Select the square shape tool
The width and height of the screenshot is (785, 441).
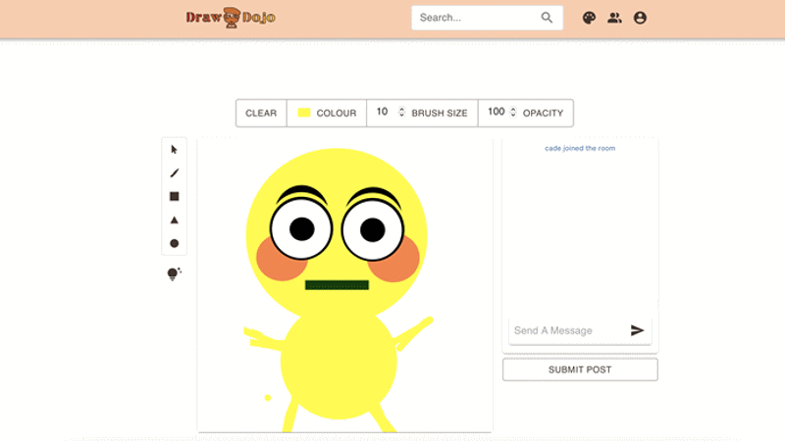click(175, 197)
